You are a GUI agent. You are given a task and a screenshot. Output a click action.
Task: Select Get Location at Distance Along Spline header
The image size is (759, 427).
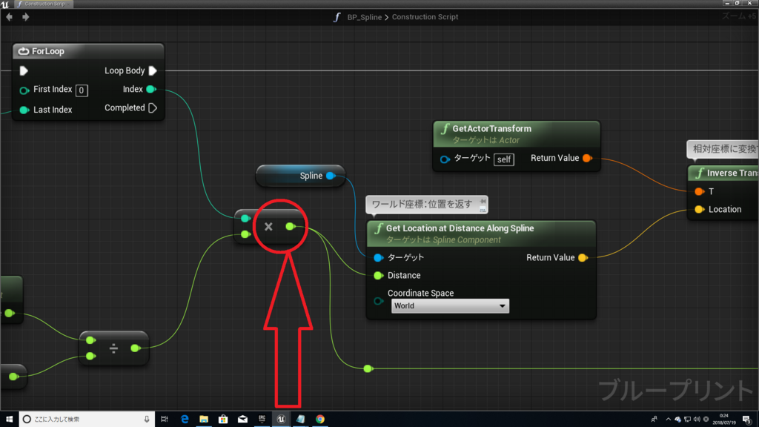click(481, 234)
